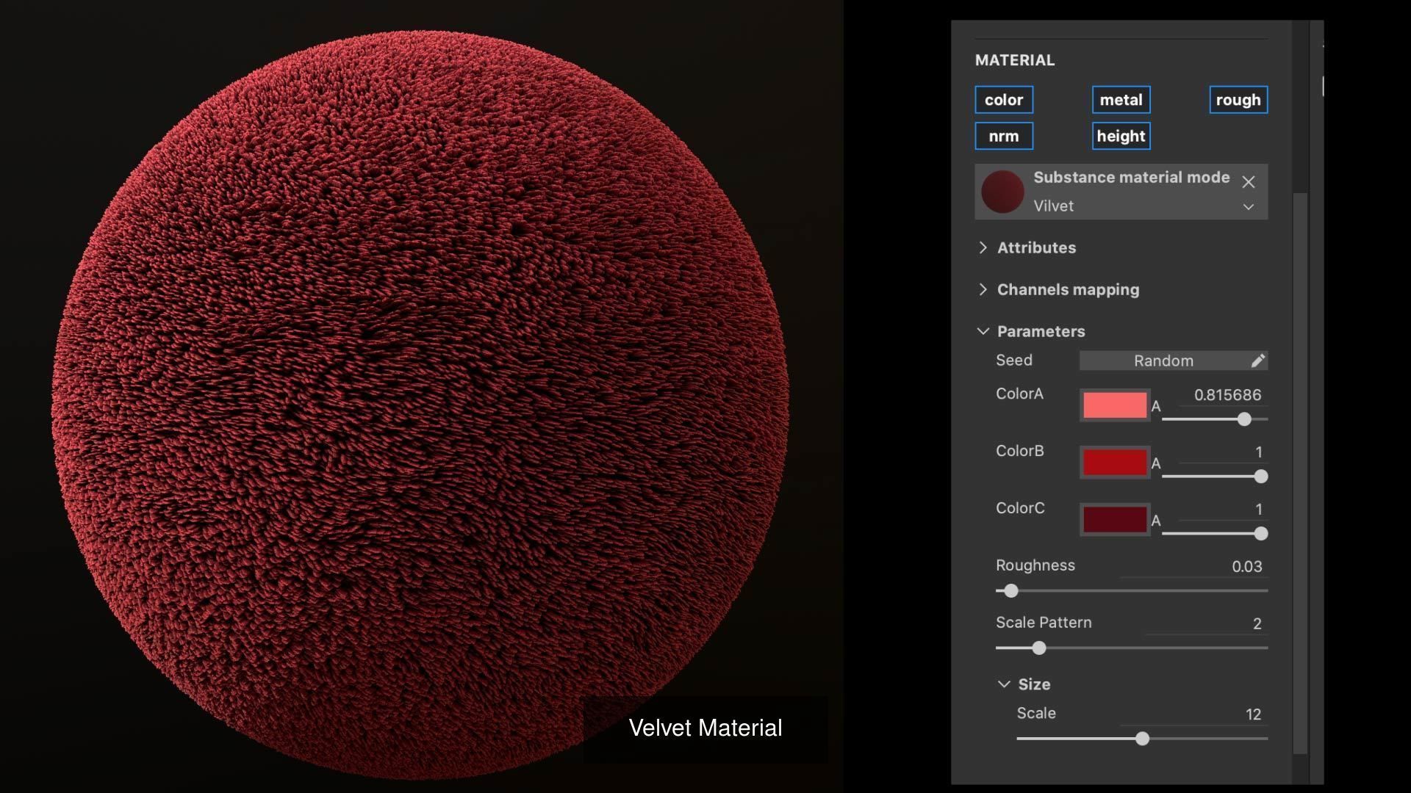
Task: Click the pencil icon next to Seed Random
Action: 1257,361
